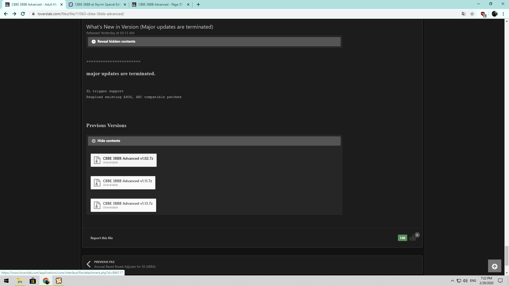Viewport: 509px width, 286px height.
Task: Remove reaction with the small x button
Action: (417, 235)
